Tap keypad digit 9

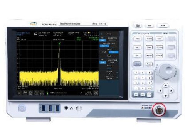pos(150,73)
